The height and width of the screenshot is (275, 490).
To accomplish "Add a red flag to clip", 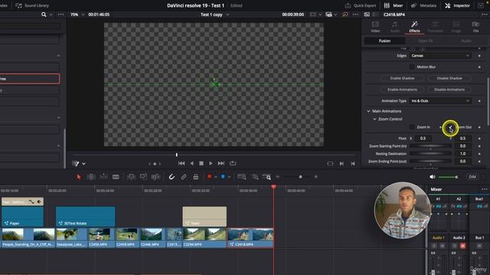I will pos(210,176).
